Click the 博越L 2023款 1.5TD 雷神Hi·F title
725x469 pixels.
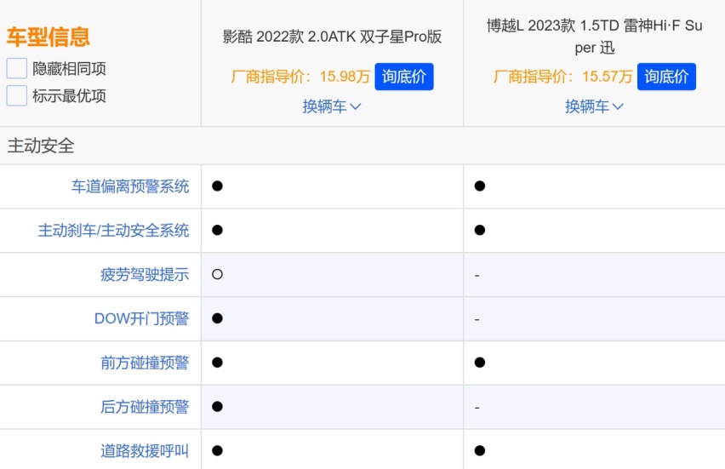tap(594, 37)
